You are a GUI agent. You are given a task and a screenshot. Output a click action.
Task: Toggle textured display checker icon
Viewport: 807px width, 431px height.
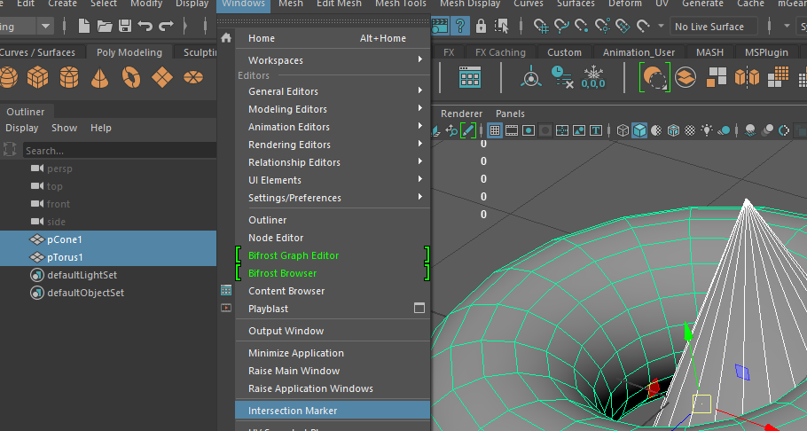(690, 130)
